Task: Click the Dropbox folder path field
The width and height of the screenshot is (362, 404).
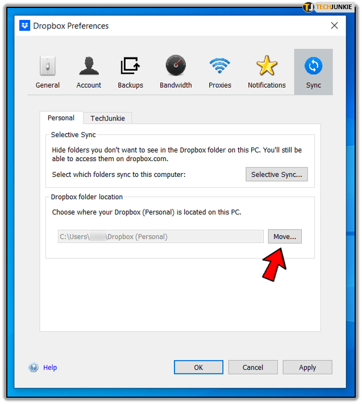Action: 161,237
